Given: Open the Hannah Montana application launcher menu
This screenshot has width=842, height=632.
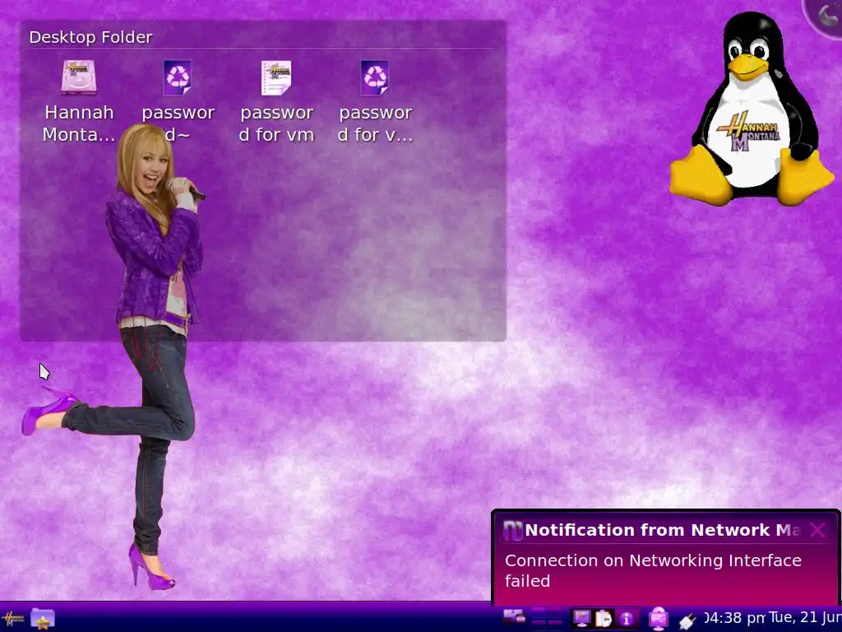Looking at the screenshot, I should [12, 619].
